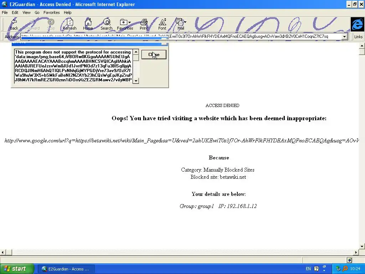This screenshot has height=274, width=365.
Task: Click horizontal scrollbar right arrow
Action: (x=356, y=252)
